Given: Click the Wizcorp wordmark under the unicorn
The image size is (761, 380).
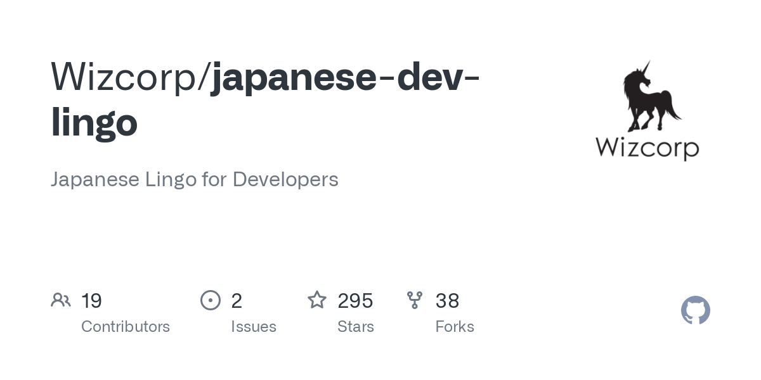Looking at the screenshot, I should coord(647,148).
